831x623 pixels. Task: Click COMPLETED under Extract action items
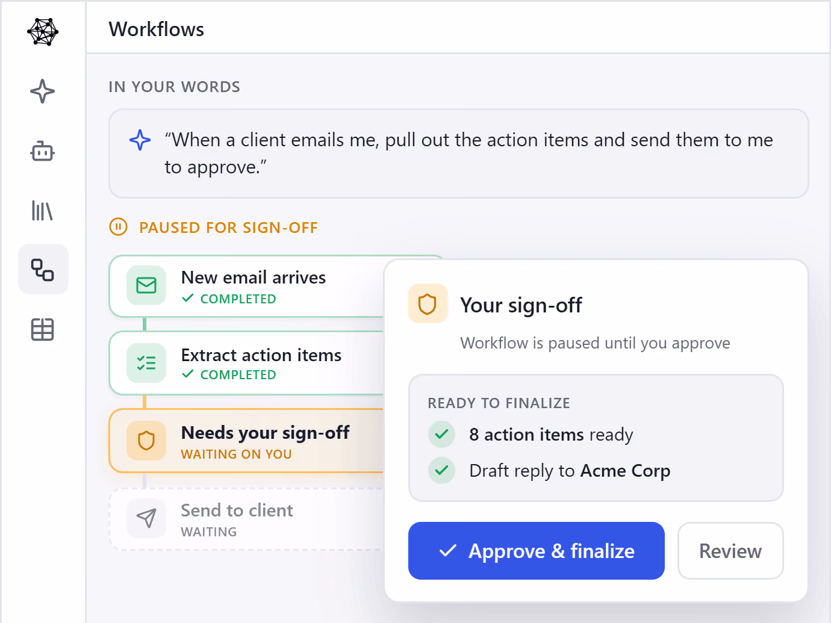click(x=238, y=375)
